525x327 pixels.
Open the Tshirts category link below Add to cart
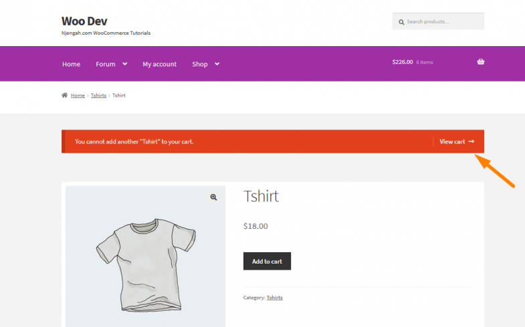coord(274,297)
